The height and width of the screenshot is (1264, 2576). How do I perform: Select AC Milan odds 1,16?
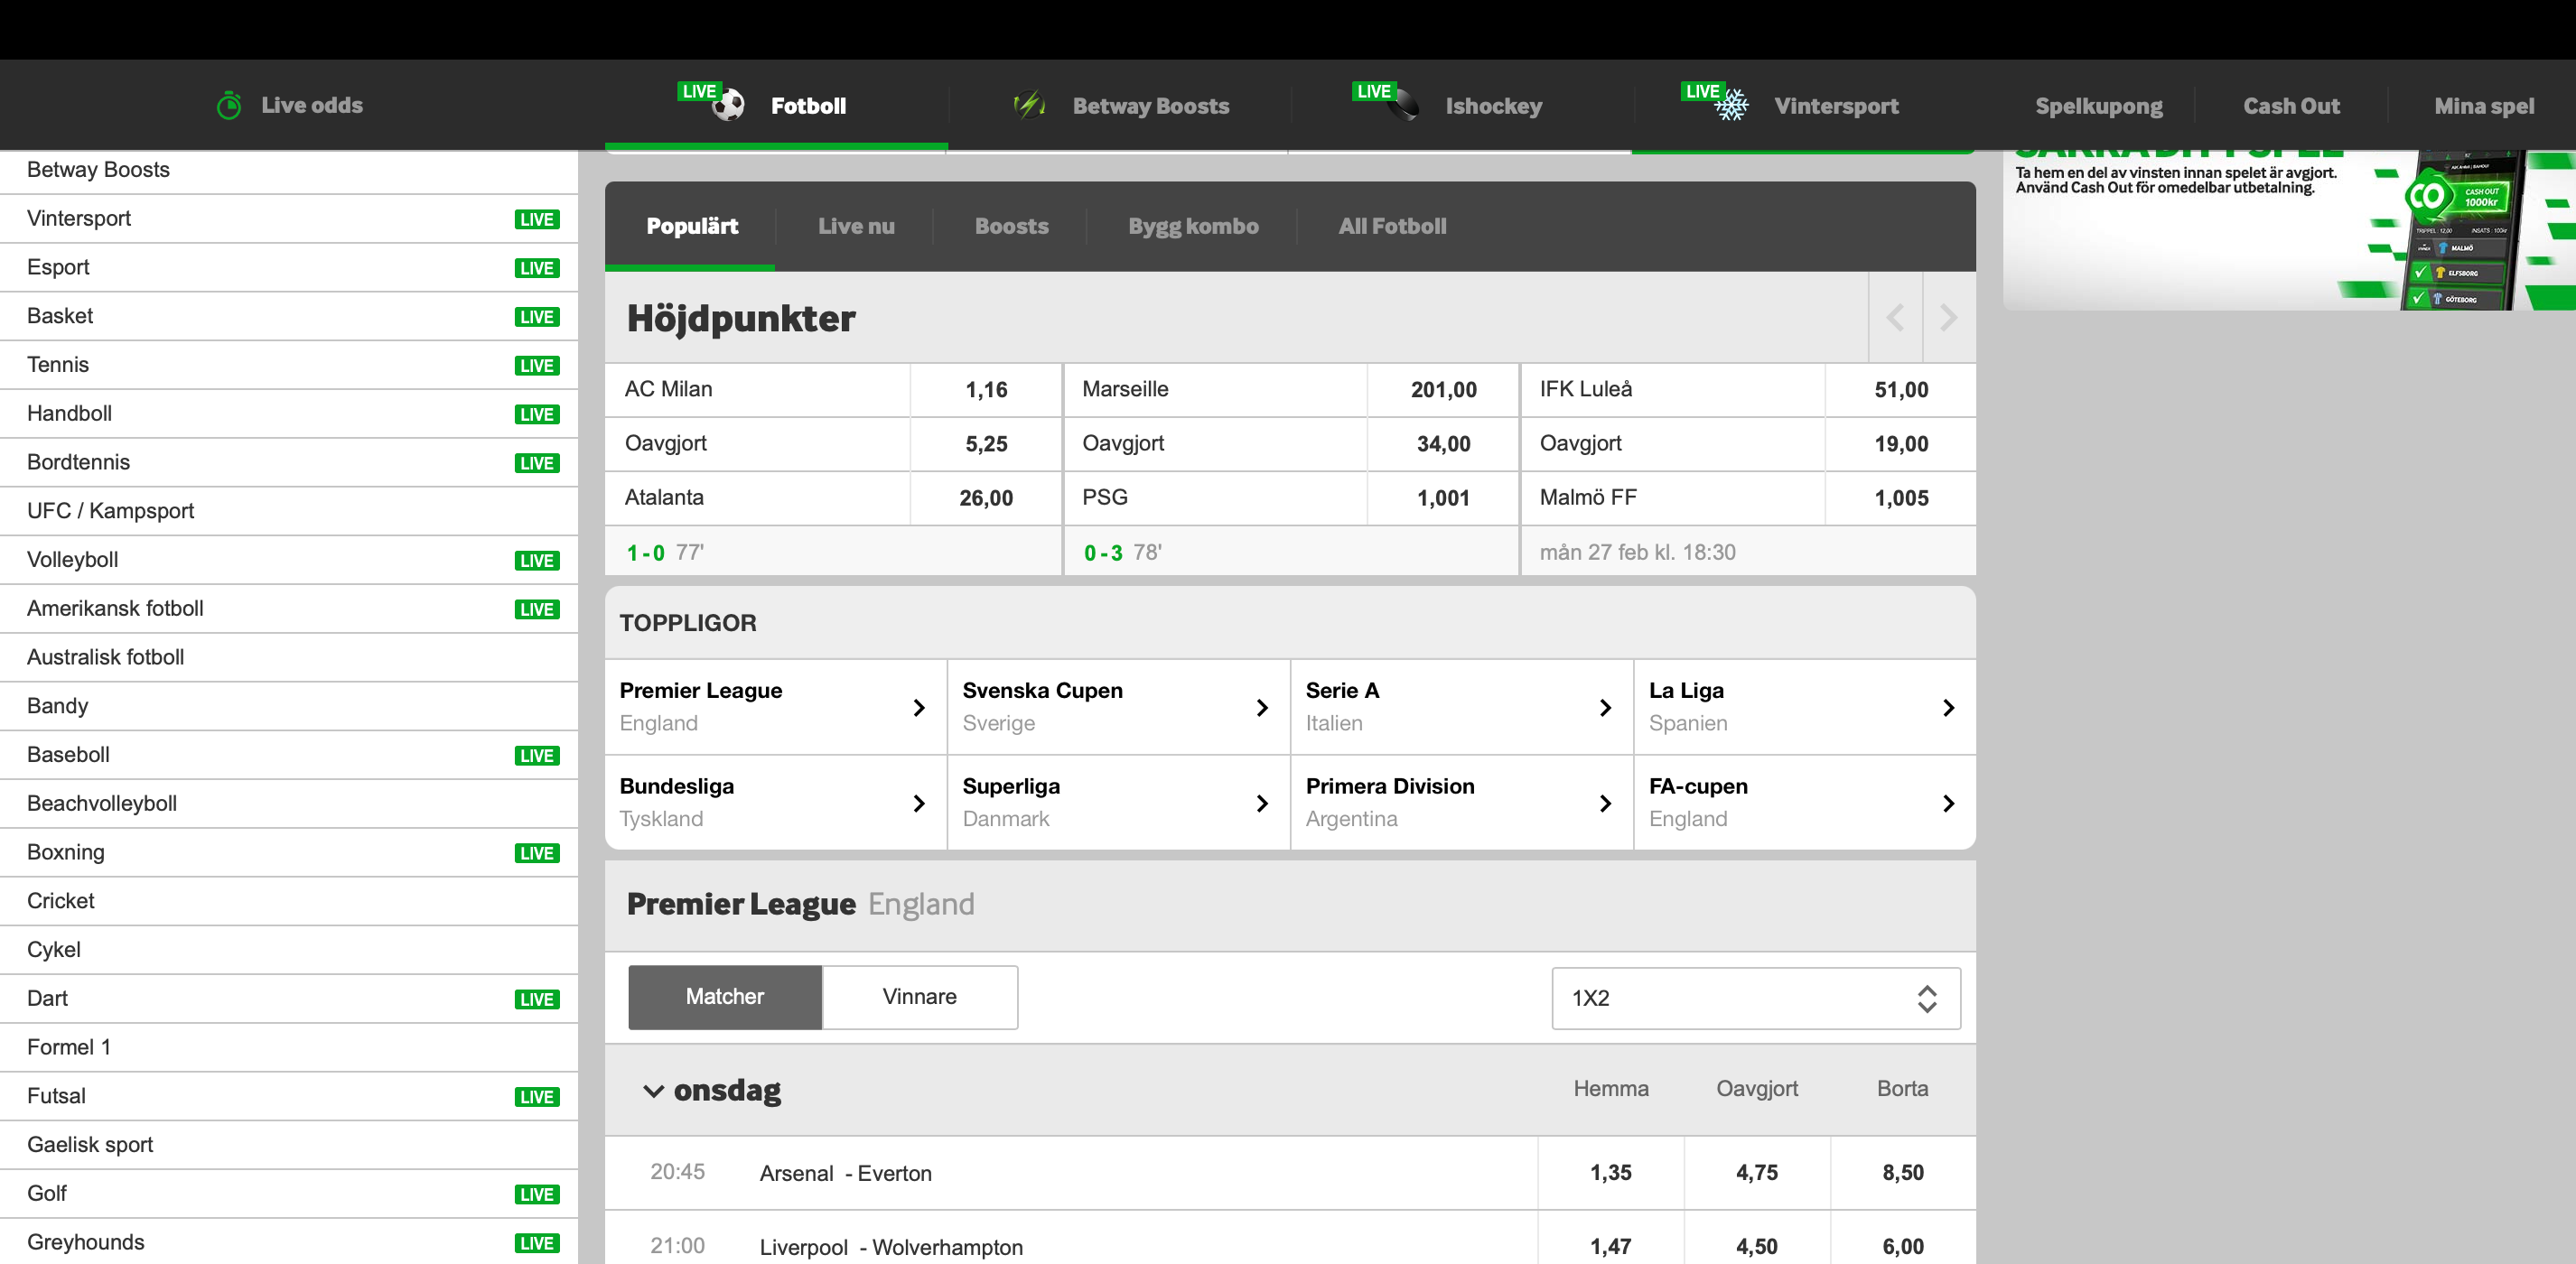point(986,390)
